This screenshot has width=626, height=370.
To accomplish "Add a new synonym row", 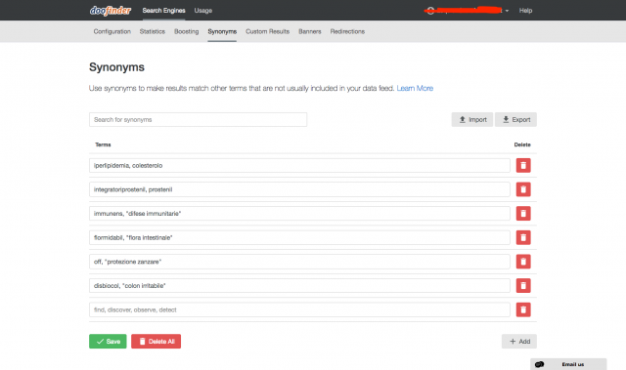I will coord(519,342).
